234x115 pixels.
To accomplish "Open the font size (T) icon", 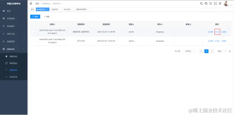I will 220,4.
